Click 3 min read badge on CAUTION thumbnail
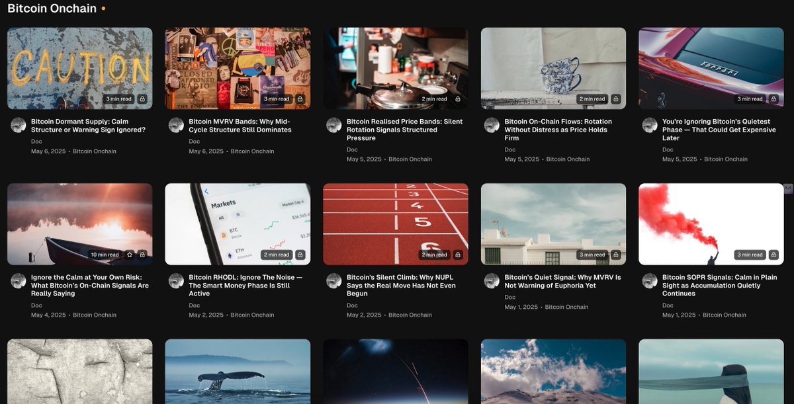The width and height of the screenshot is (794, 404). 120,99
